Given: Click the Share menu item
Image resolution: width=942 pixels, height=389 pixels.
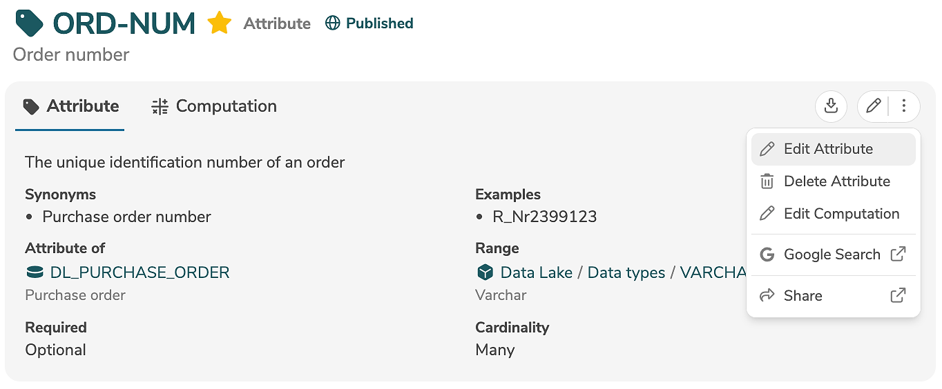Looking at the screenshot, I should 802,295.
